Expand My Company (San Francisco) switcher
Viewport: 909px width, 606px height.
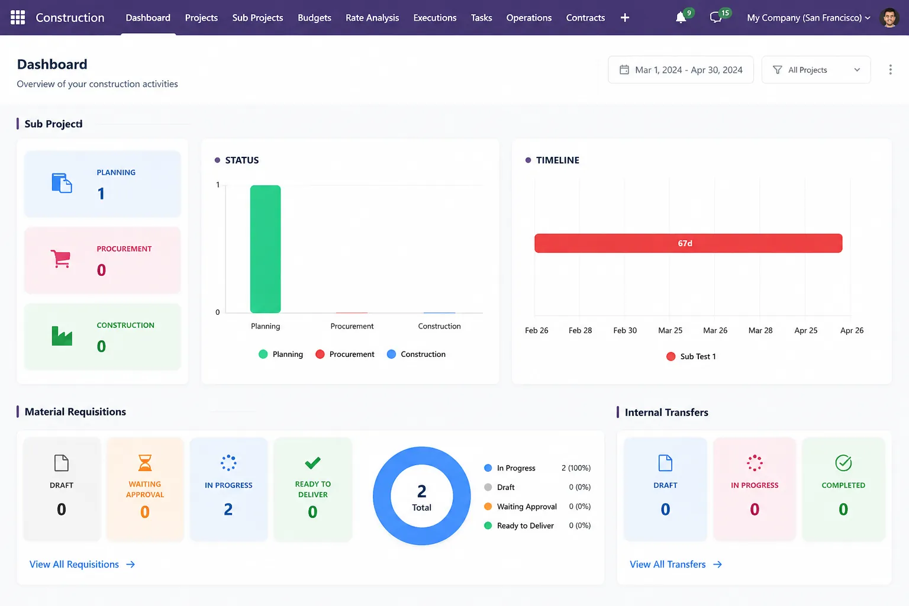808,18
